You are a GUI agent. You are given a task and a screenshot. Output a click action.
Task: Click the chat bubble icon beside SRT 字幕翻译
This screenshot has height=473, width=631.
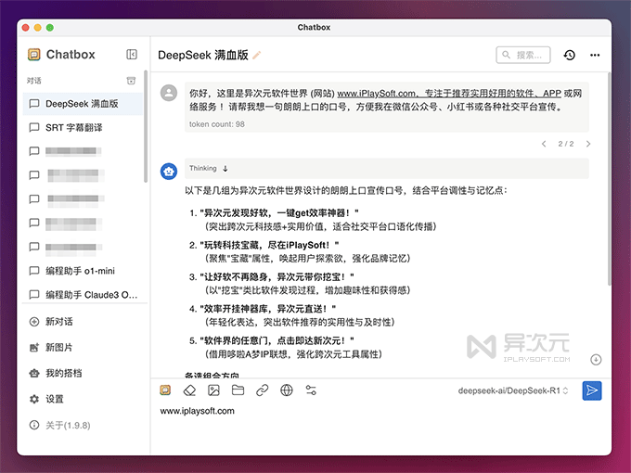[34, 127]
